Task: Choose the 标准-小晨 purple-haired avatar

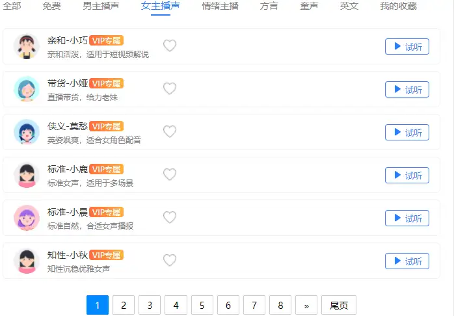Action: coord(27,218)
